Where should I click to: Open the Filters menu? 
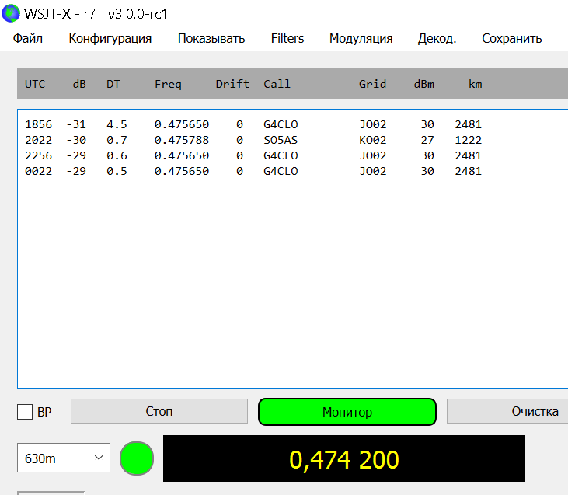pos(287,38)
